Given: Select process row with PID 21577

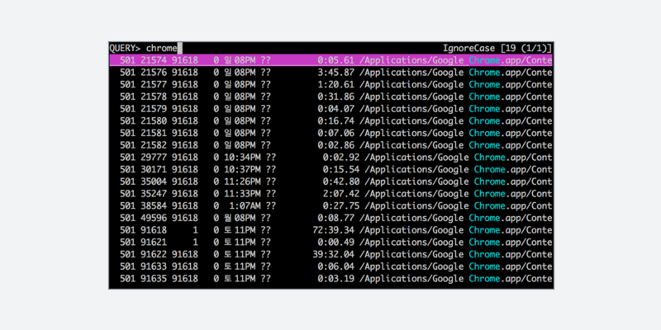Looking at the screenshot, I should pos(331,85).
